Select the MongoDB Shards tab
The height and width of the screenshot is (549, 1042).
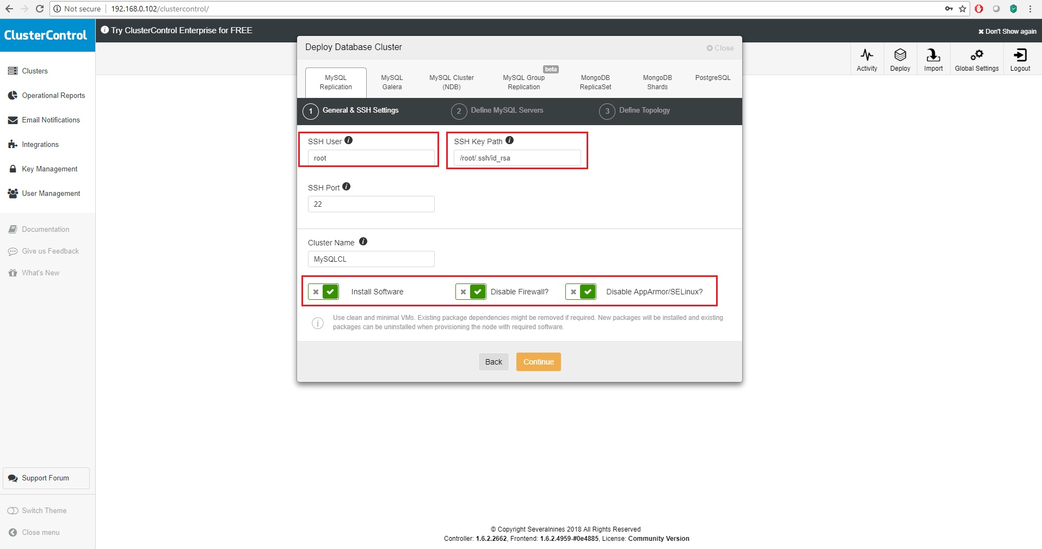point(657,83)
